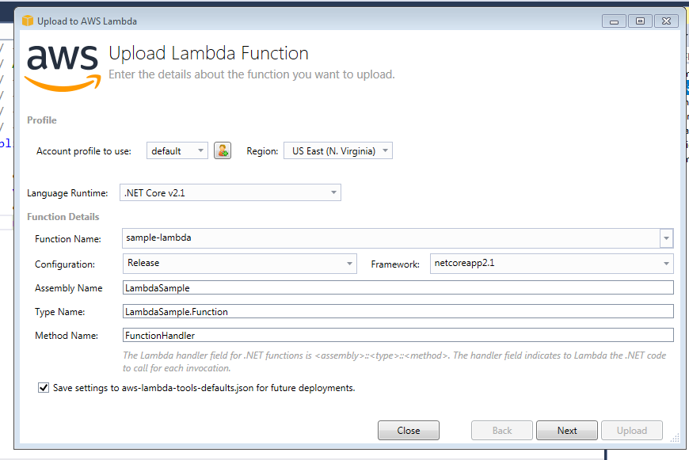Click the Upload button
The width and height of the screenshot is (689, 460).
(631, 430)
